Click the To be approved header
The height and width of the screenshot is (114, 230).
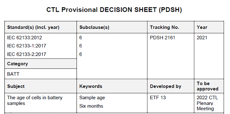(208, 86)
